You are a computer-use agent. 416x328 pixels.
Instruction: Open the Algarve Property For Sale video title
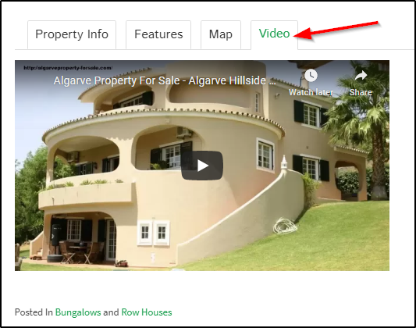pyautogui.click(x=165, y=80)
